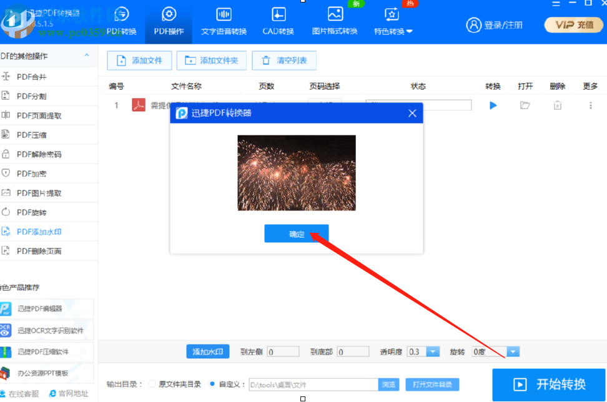607x402 pixels.
Task: Open output folder for file row 1
Action: pos(525,105)
